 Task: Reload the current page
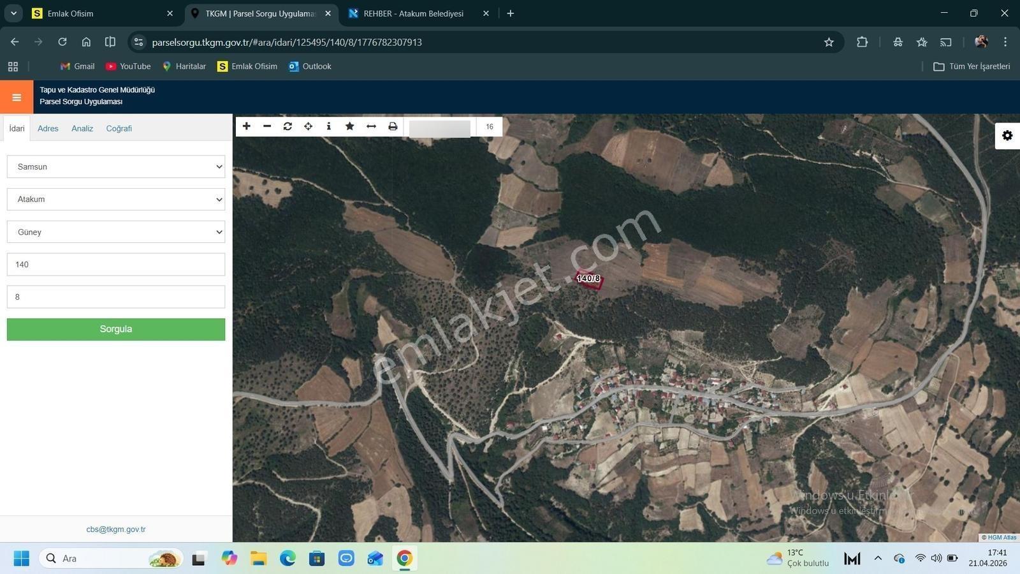tap(62, 42)
